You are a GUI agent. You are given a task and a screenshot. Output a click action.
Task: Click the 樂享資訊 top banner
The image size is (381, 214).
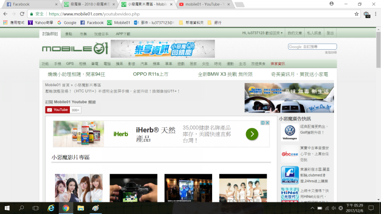[162, 49]
